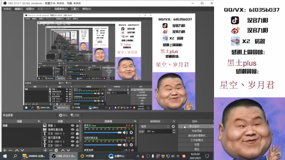Open the Windows Start menu

pyautogui.click(x=5, y=156)
